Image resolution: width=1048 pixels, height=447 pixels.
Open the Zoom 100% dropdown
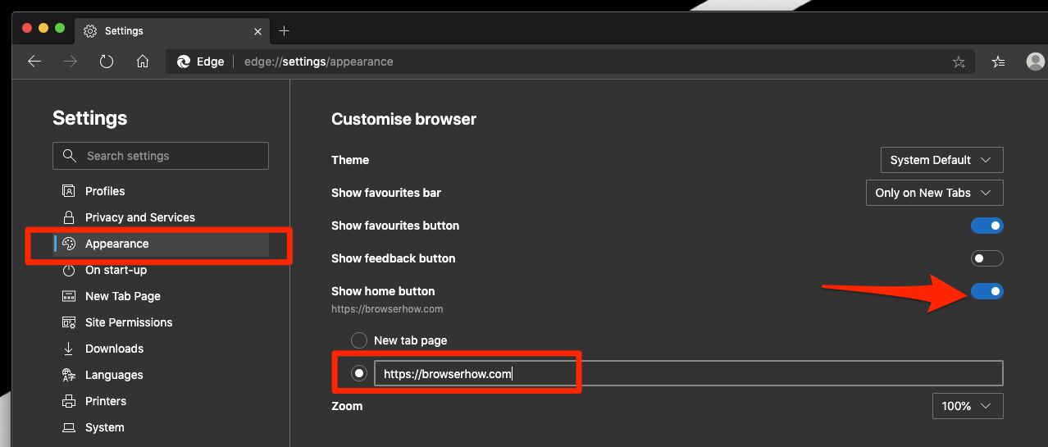[x=968, y=406]
